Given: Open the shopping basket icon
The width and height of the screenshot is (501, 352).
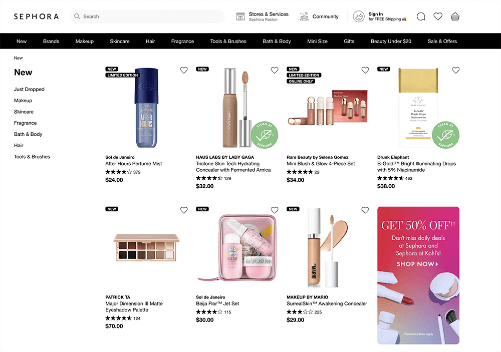Looking at the screenshot, I should click(x=455, y=17).
